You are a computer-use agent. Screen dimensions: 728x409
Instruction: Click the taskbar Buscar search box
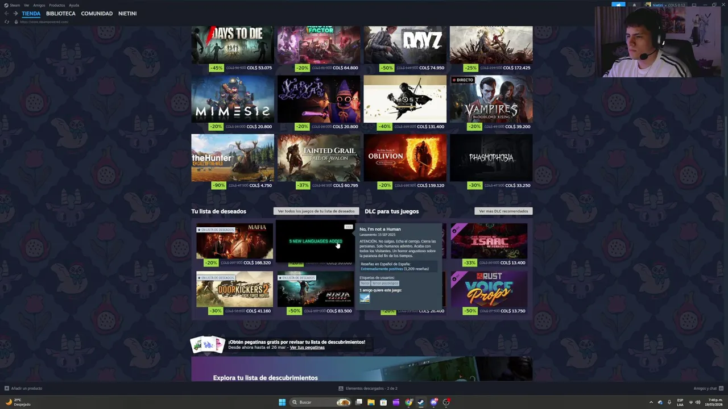click(320, 402)
